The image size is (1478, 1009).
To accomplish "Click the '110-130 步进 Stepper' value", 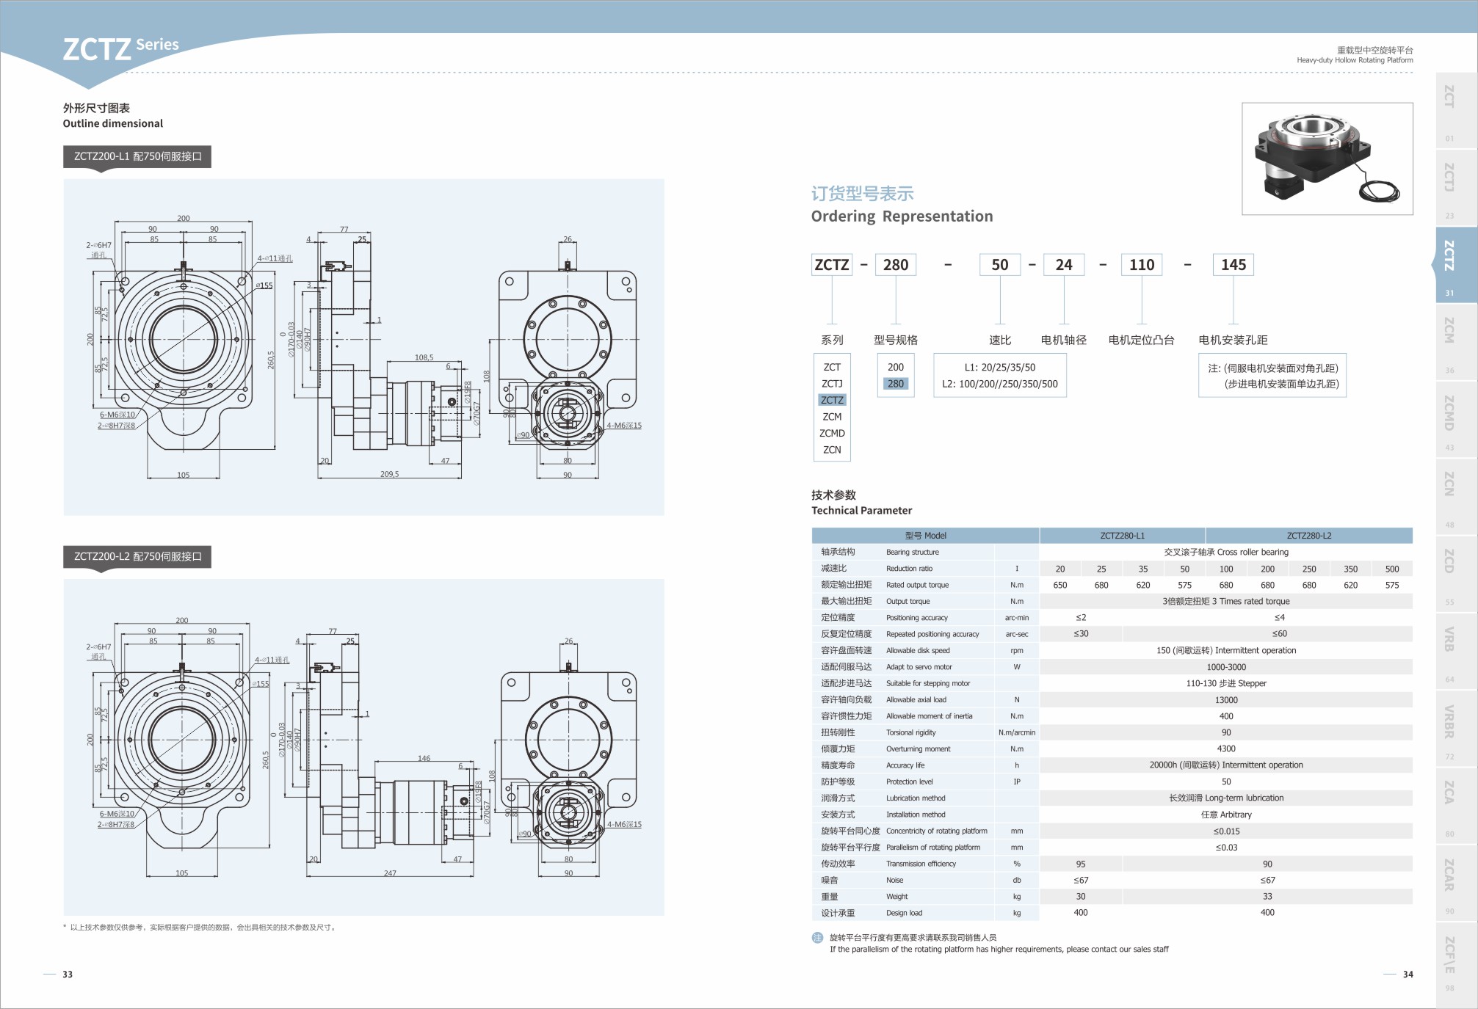I will (x=1226, y=683).
